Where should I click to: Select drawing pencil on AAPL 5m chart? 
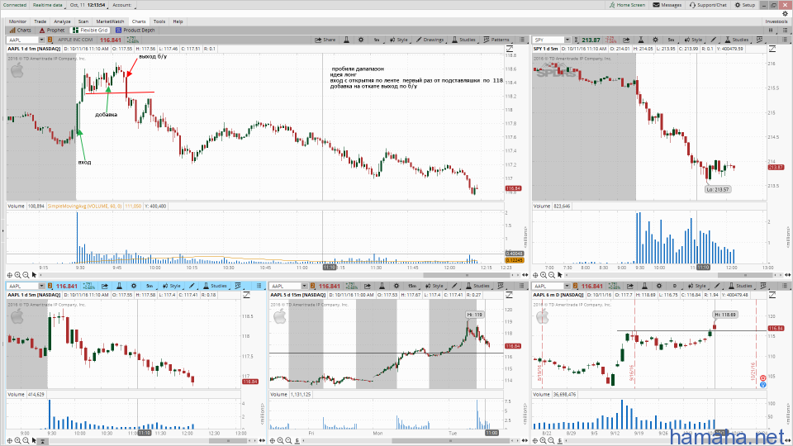(x=192, y=286)
